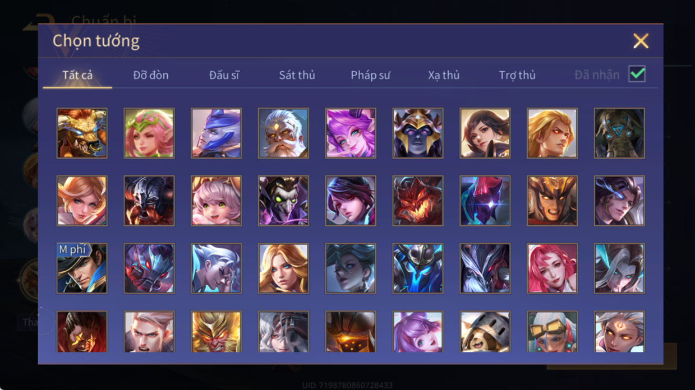Image resolution: width=695 pixels, height=390 pixels.
Task: Select the horned viking helmet hero portrait
Action: (149, 201)
